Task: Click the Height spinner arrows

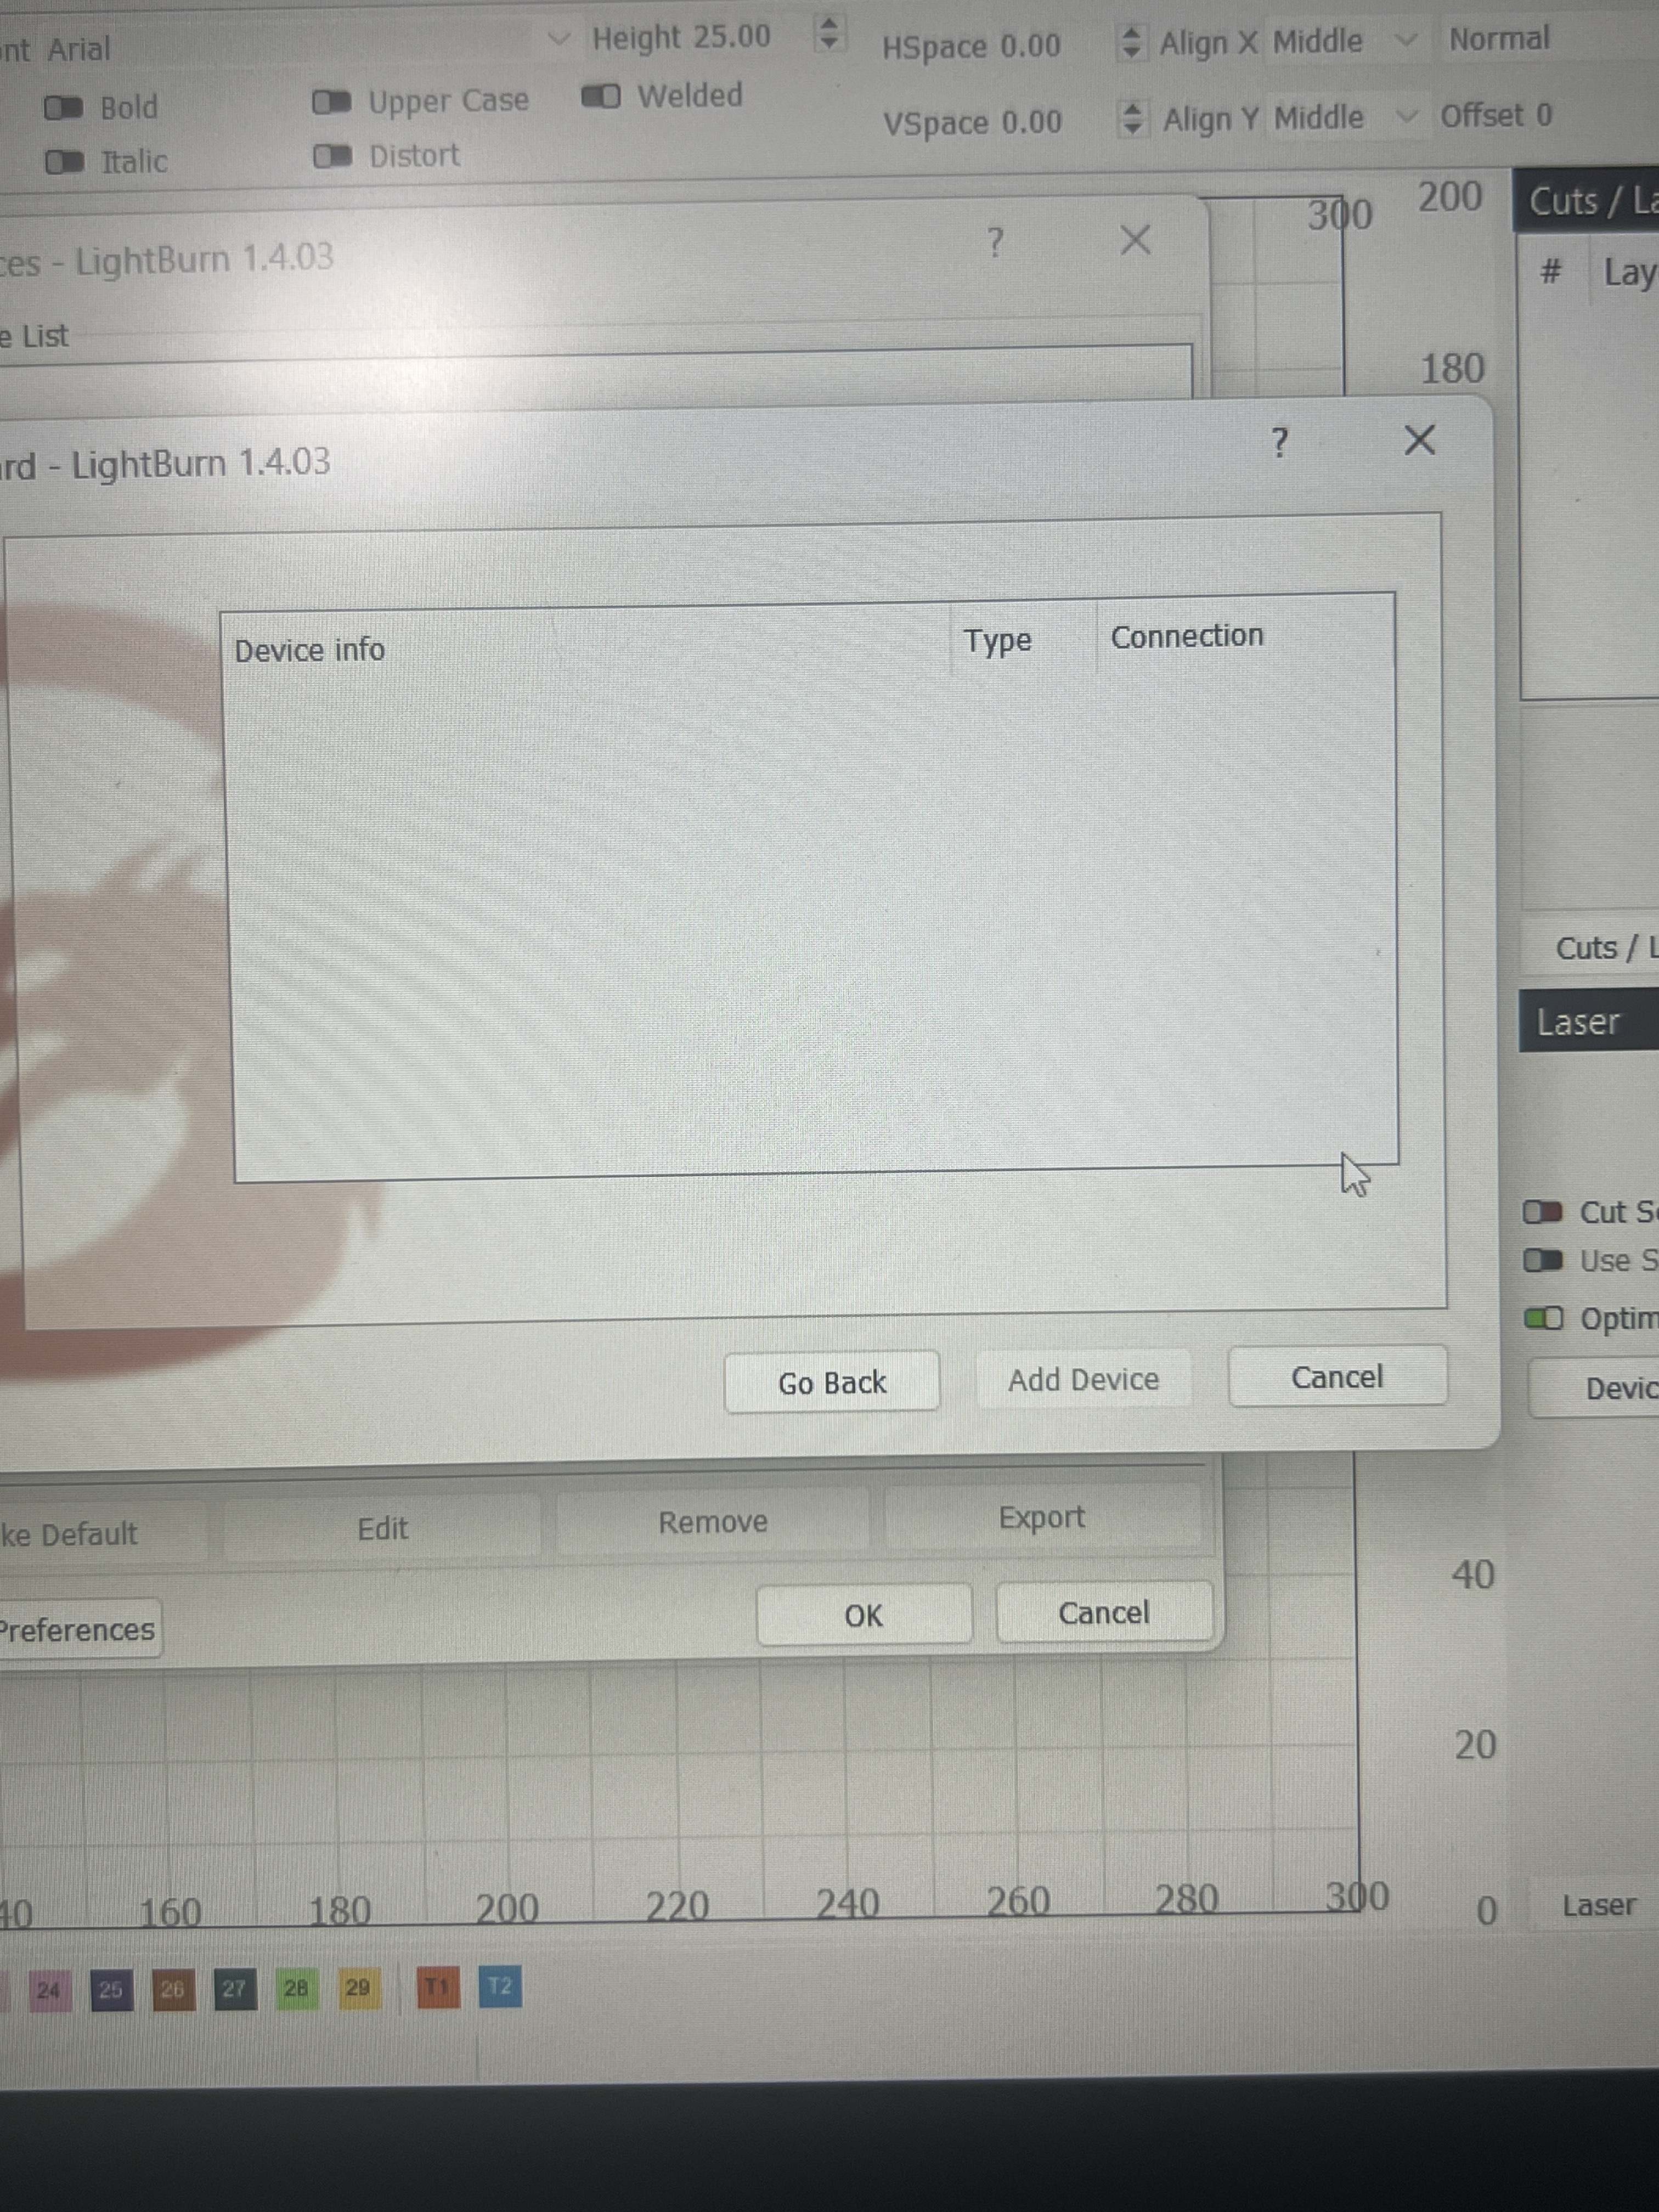Action: pyautogui.click(x=829, y=33)
